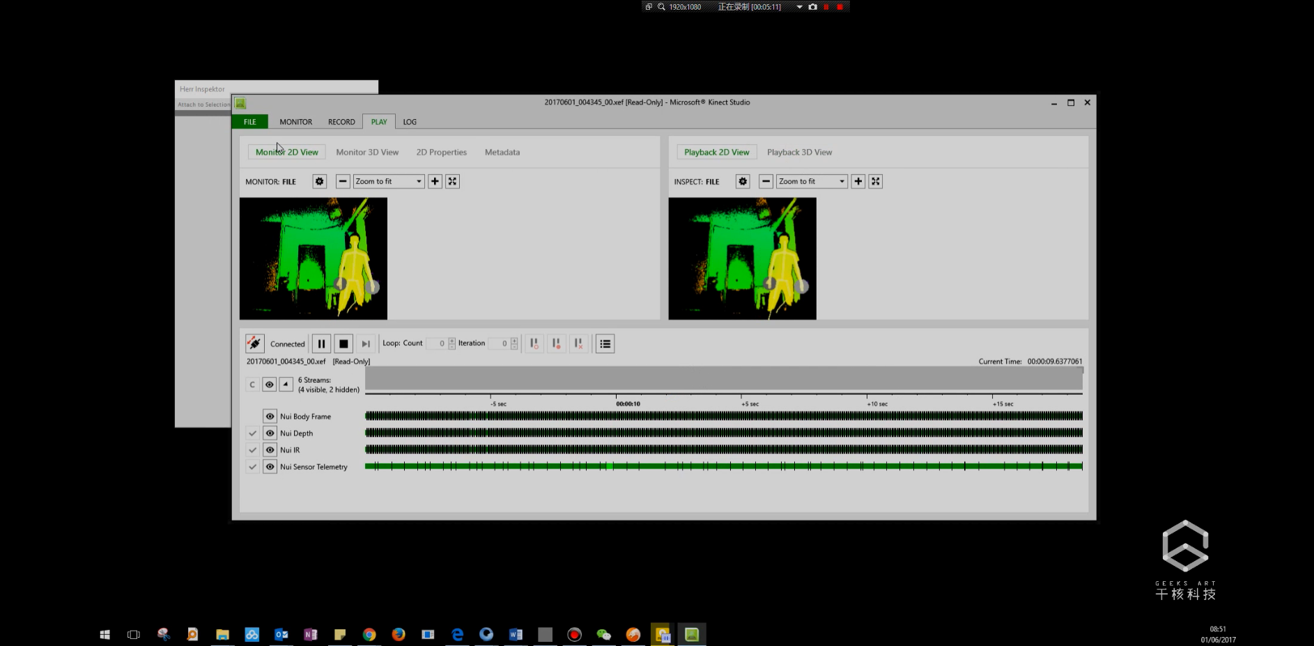Open Monitor view settings gear
Screen dimensions: 1314x646
(319, 181)
